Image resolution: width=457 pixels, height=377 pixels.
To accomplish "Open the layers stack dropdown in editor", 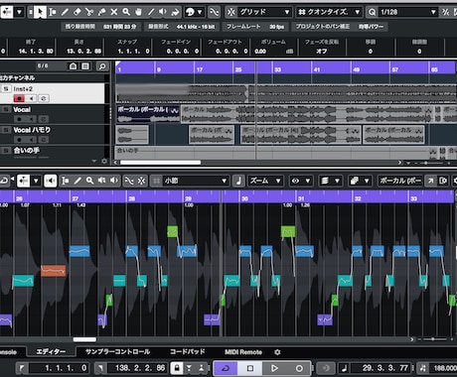I will point(330,181).
